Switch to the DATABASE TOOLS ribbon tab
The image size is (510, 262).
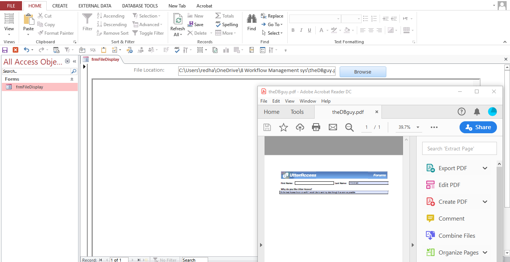point(140,6)
